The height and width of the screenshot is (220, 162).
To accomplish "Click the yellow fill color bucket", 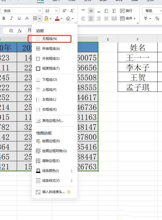I will (x=46, y=18).
